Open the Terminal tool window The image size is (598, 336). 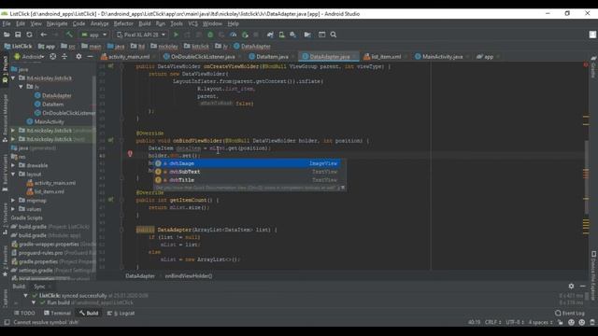click(57, 314)
